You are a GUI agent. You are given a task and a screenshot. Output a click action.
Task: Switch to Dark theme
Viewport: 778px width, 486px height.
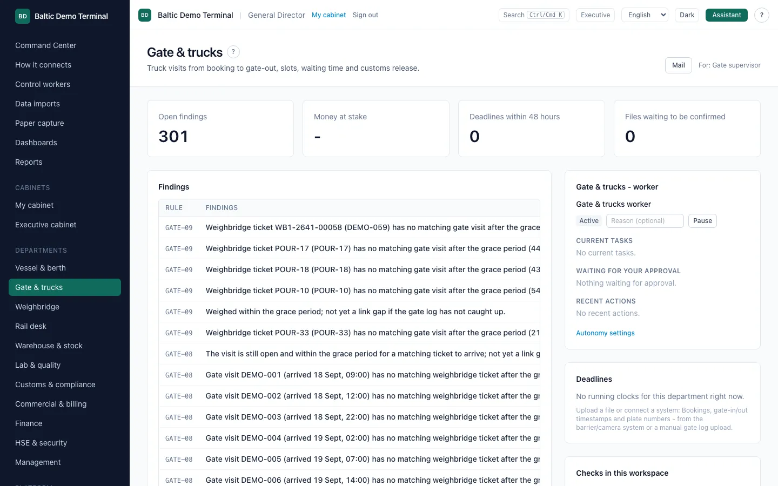point(687,15)
